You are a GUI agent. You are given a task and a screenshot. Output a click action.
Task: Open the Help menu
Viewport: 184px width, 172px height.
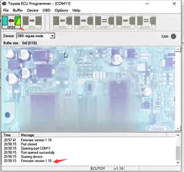pyautogui.click(x=76, y=10)
